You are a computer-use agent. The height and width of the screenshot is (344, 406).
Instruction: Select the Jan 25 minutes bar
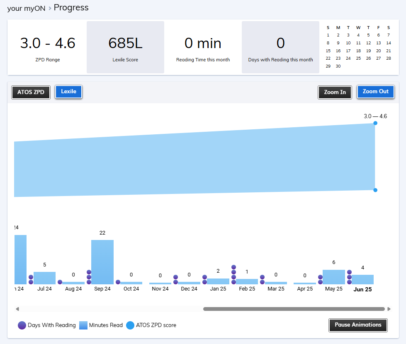coord(218,281)
